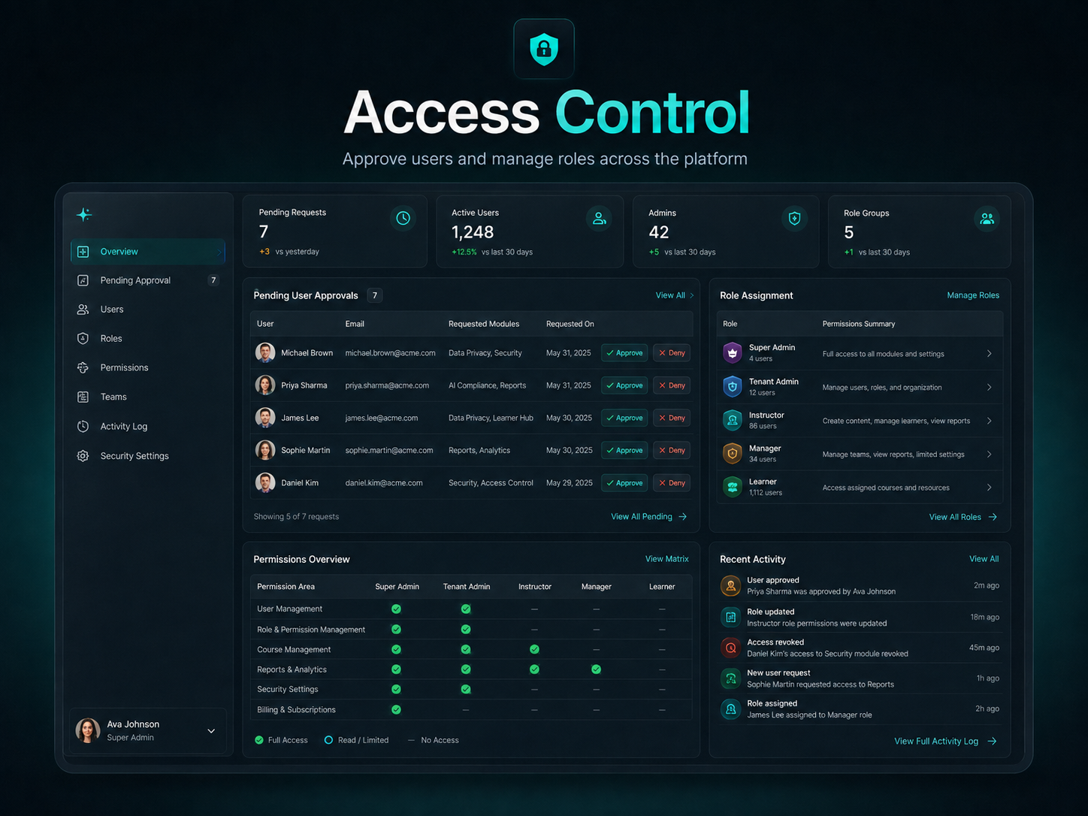This screenshot has height=816, width=1088.
Task: Click the Manage Roles link
Action: pos(973,295)
